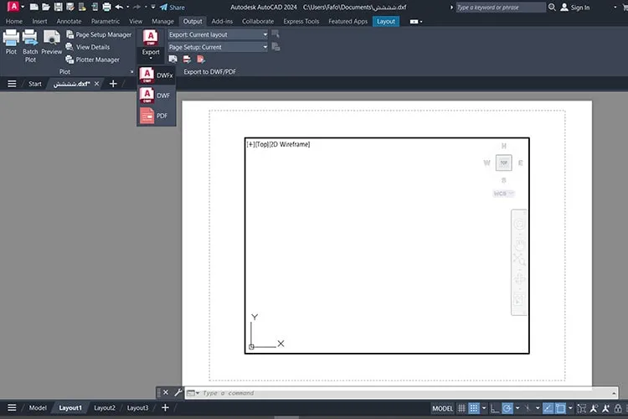The height and width of the screenshot is (419, 628).
Task: Open the WCS coordinate system dropdown
Action: click(x=503, y=194)
